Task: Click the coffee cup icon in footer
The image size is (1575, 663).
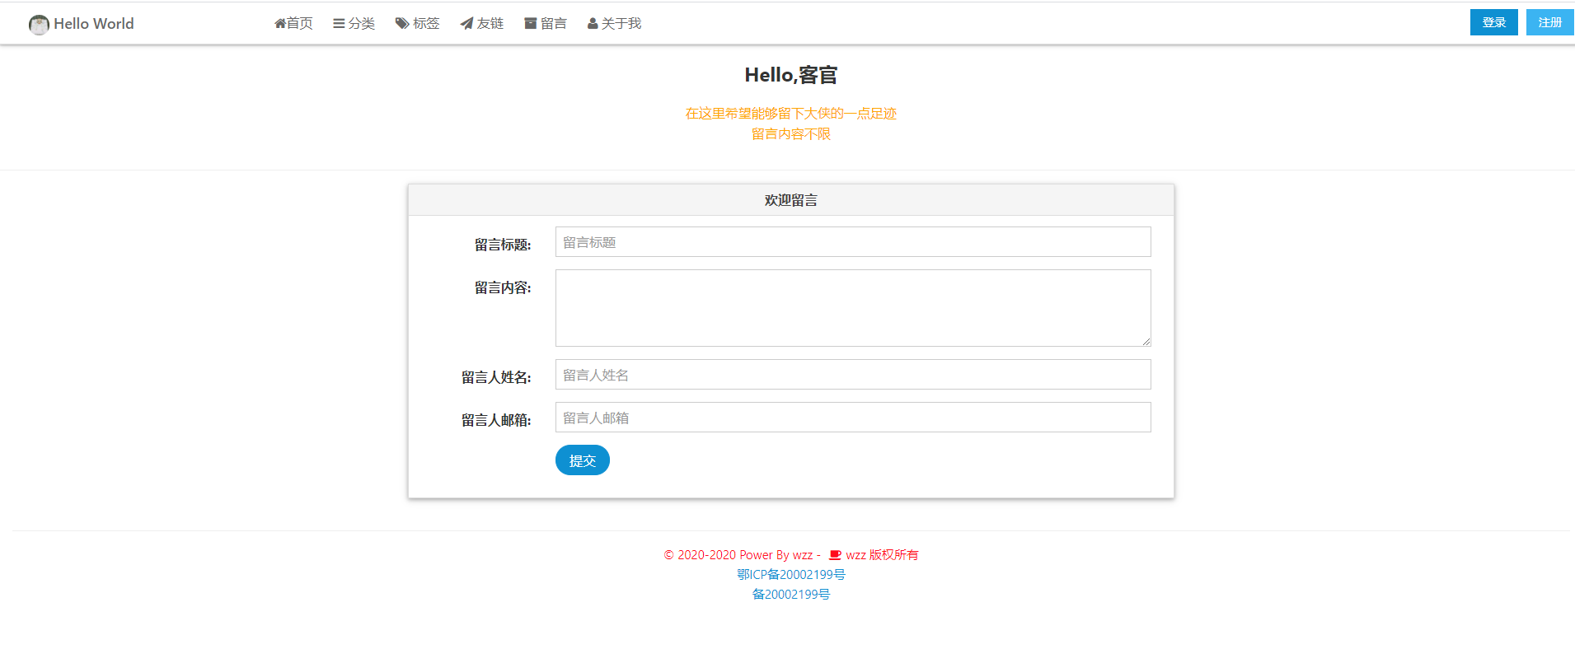Action: click(x=835, y=555)
